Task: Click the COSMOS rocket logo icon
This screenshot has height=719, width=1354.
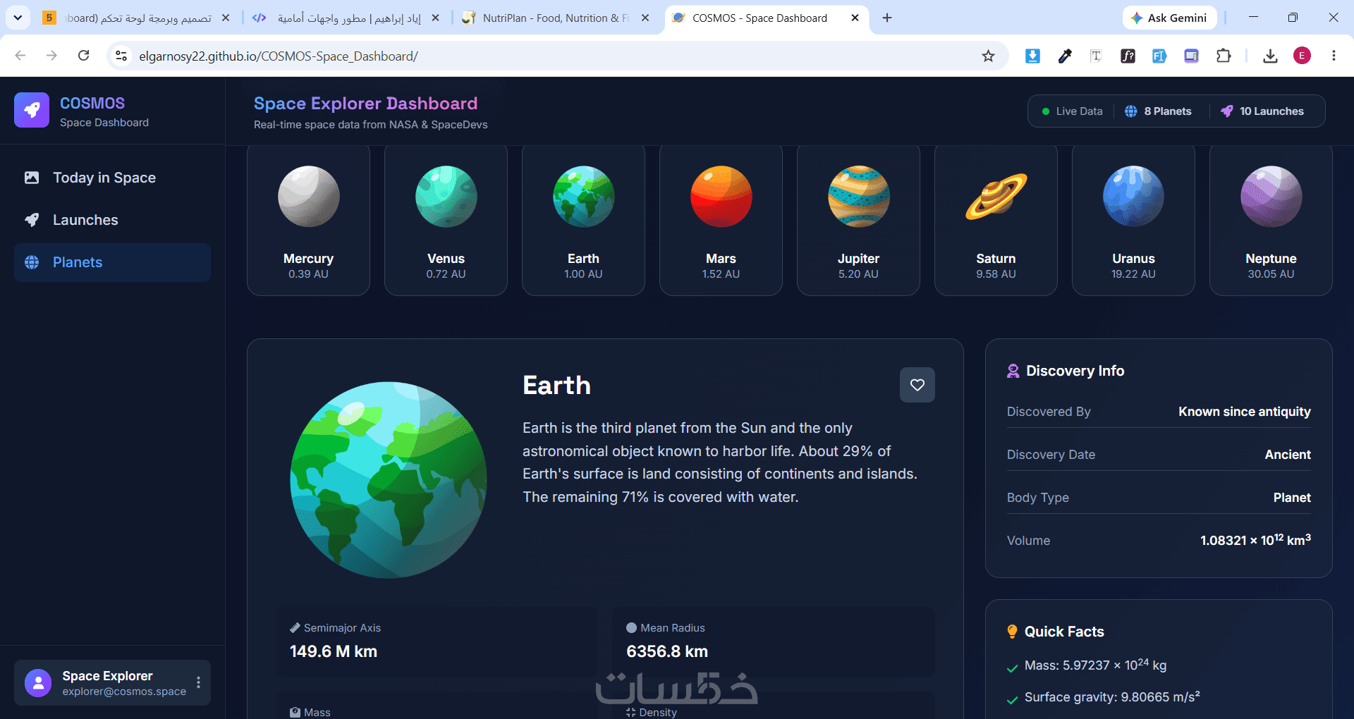Action: [x=32, y=110]
